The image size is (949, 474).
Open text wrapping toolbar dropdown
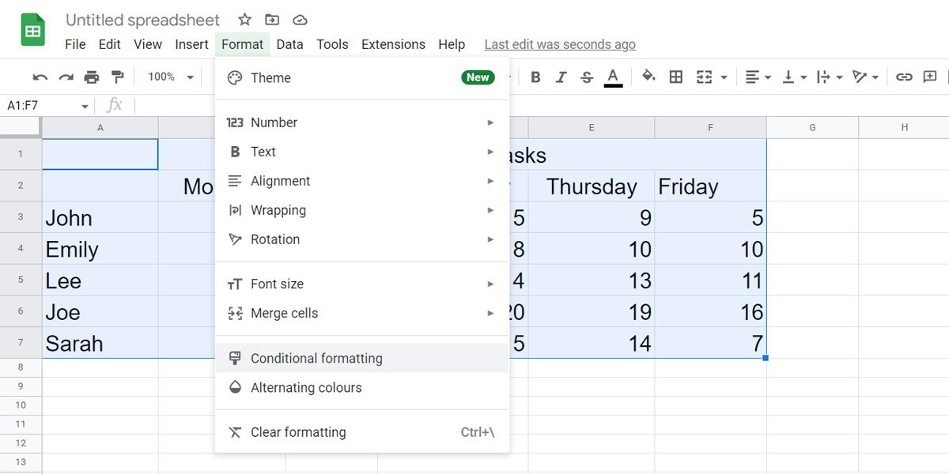[x=830, y=77]
